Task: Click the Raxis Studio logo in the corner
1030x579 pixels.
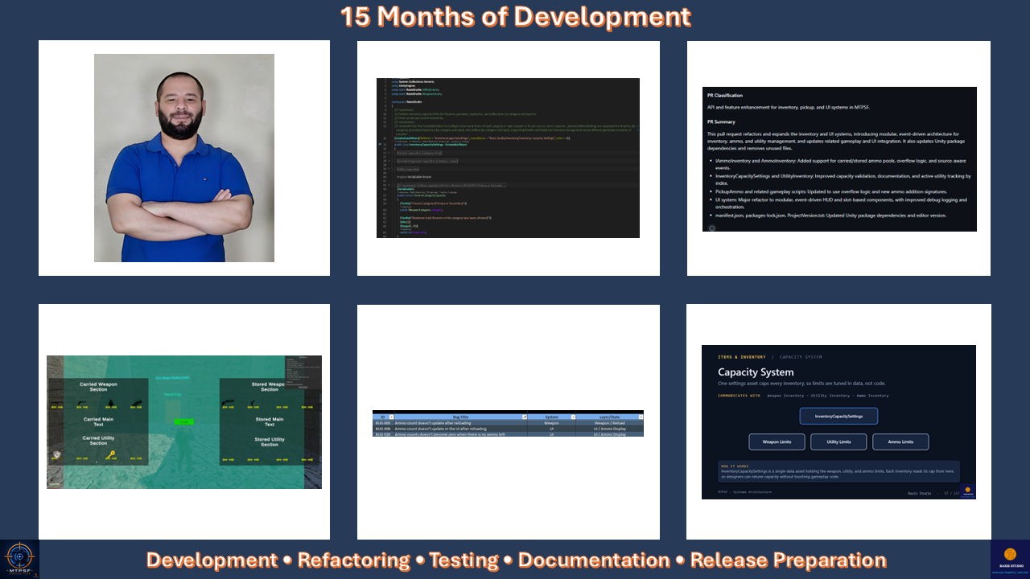Action: (1010, 559)
